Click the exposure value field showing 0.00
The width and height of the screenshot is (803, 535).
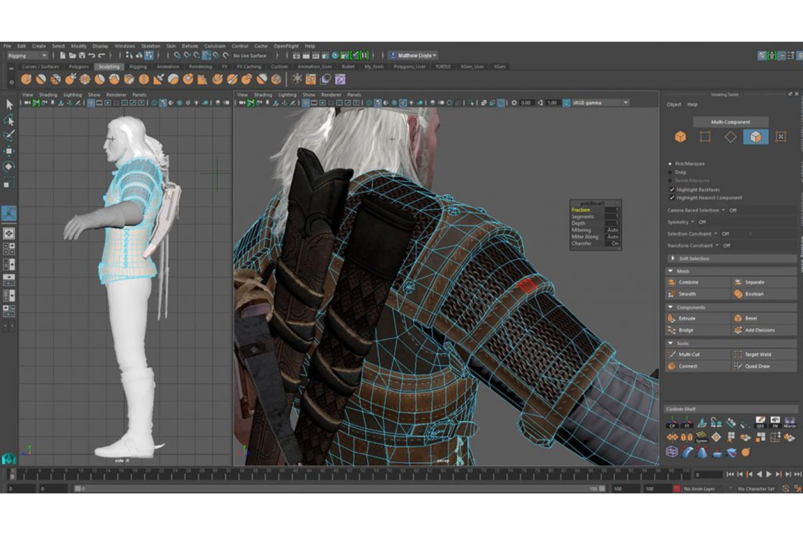click(x=526, y=102)
